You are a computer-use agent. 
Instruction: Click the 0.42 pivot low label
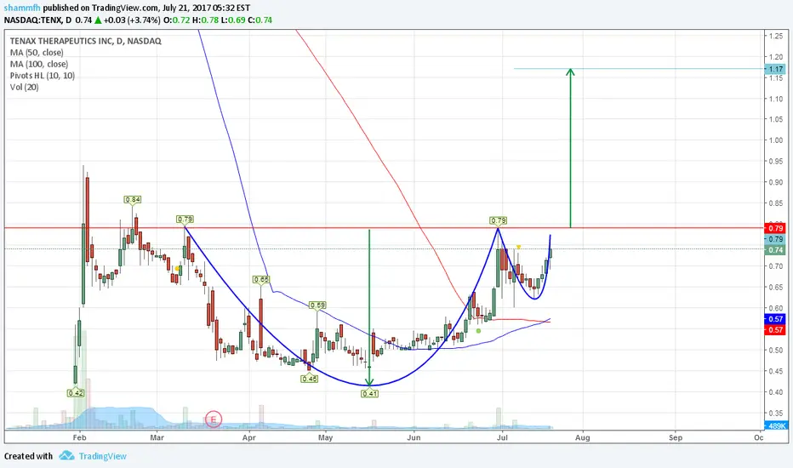[x=76, y=393]
